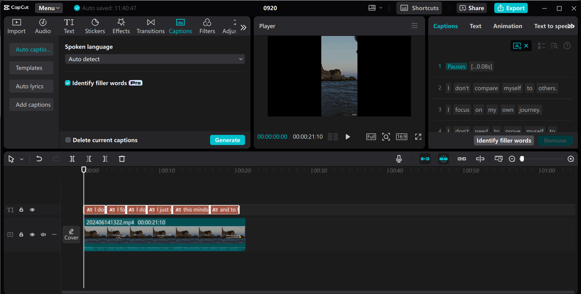Click the Cover edit button
This screenshot has width=581, height=294.
coord(71,234)
